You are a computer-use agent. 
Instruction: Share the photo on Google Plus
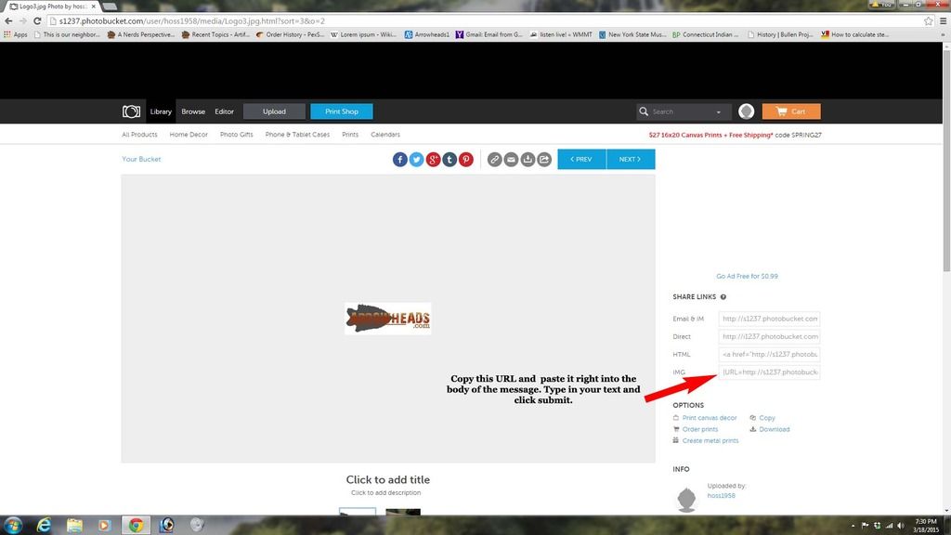[433, 160]
